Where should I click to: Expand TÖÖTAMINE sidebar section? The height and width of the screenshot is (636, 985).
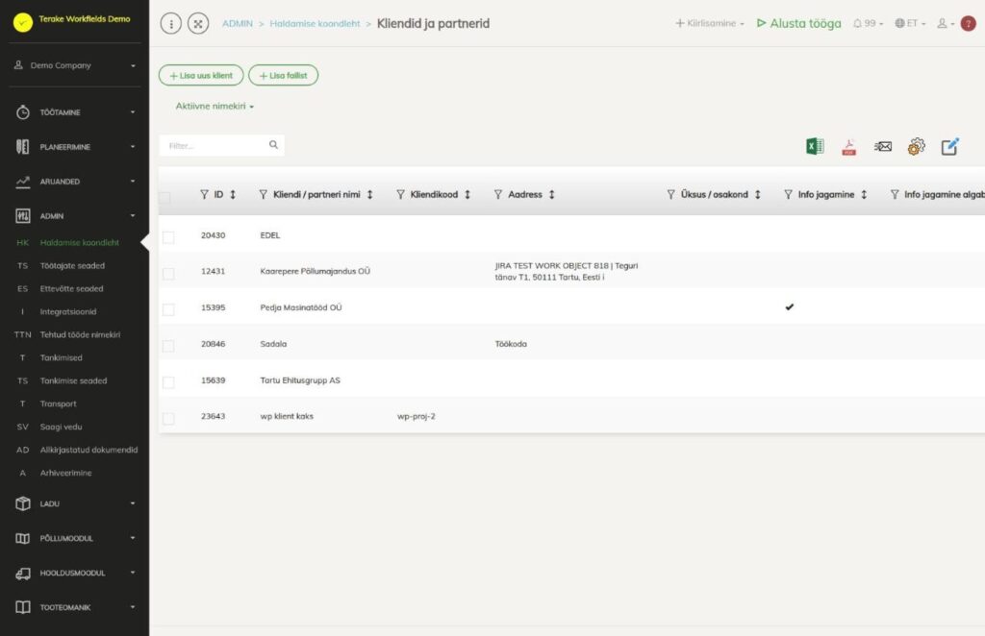[x=74, y=112]
